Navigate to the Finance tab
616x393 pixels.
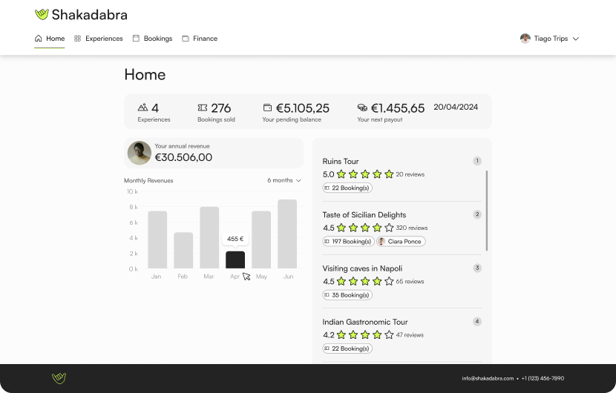point(200,39)
